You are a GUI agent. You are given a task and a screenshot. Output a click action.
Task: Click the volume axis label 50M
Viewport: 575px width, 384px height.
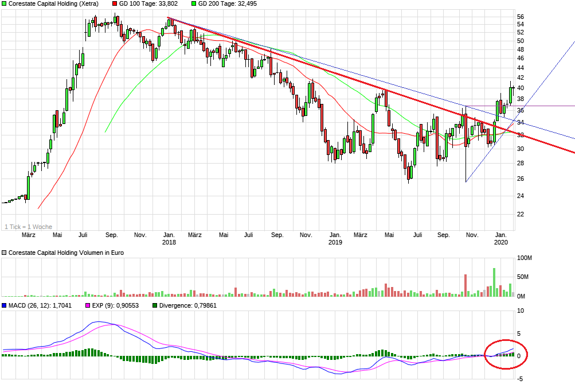point(523,277)
